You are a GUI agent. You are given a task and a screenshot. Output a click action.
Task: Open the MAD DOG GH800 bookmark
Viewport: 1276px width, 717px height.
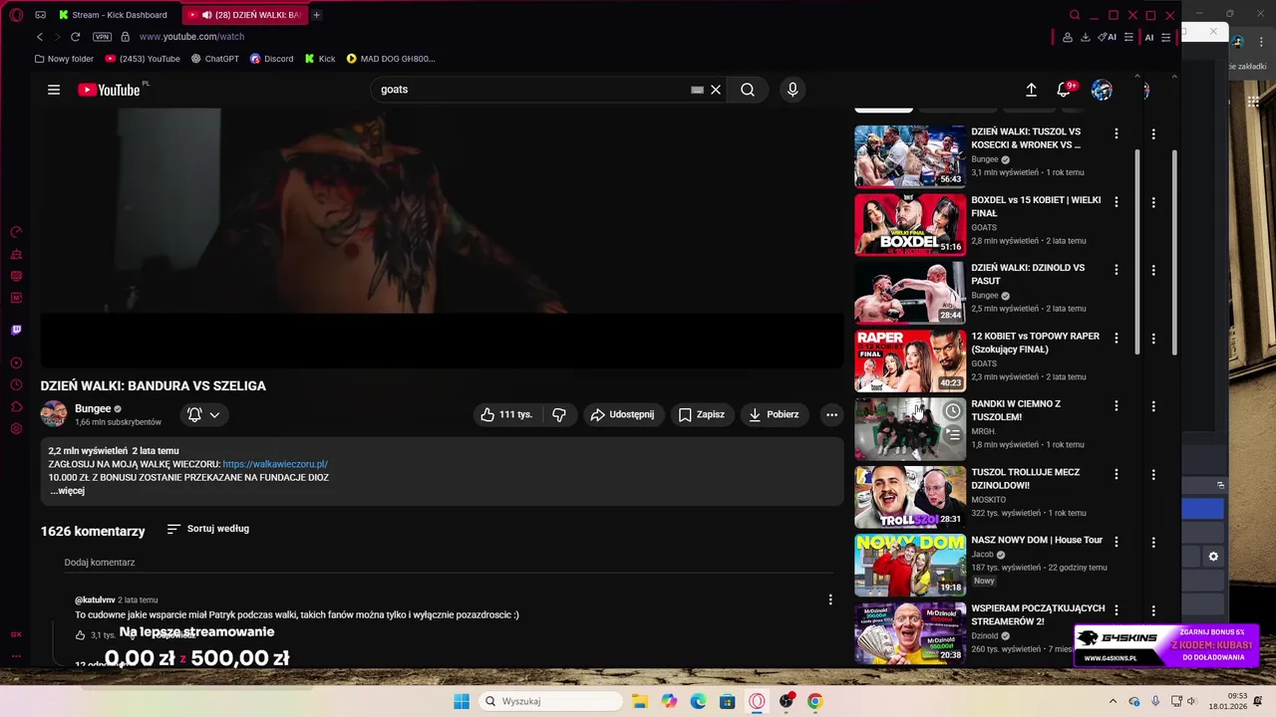[391, 59]
